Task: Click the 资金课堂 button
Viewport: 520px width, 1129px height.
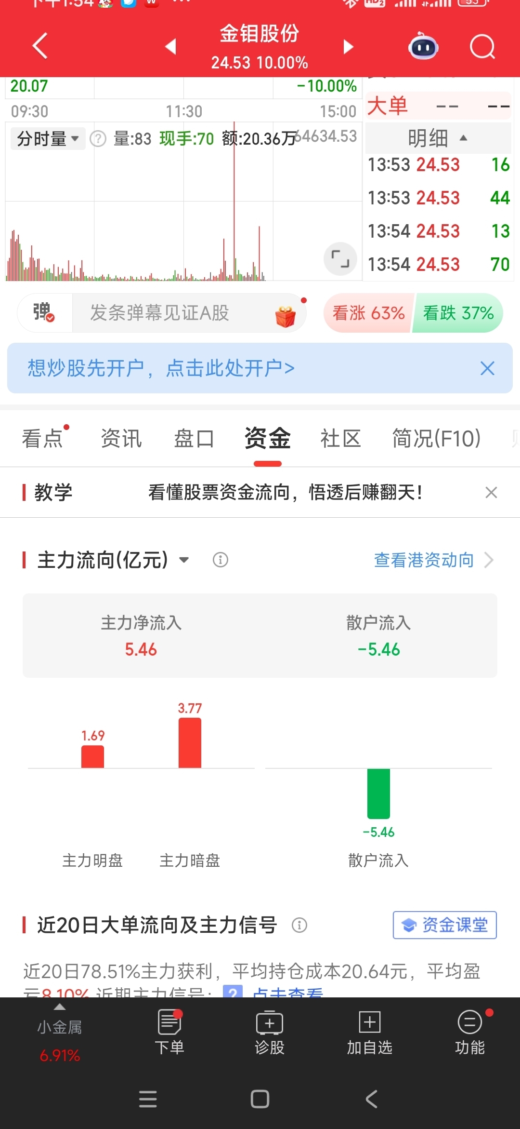Action: click(x=445, y=925)
